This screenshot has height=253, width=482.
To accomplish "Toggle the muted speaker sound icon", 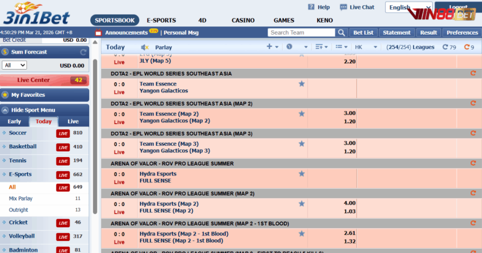I will (145, 47).
